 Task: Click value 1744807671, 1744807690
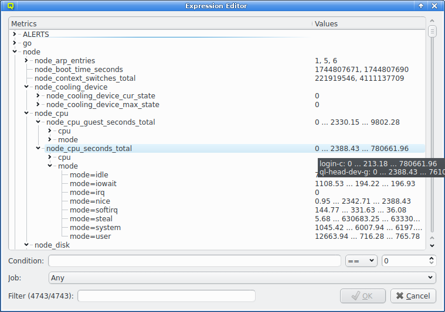(x=362, y=70)
